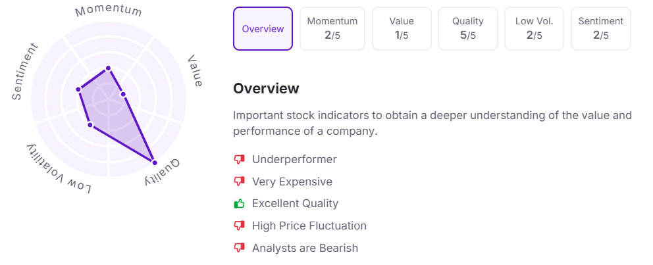Viewport: 653px width, 265px height.
Task: Open the Momentum 2/5 tab
Action: tap(332, 29)
